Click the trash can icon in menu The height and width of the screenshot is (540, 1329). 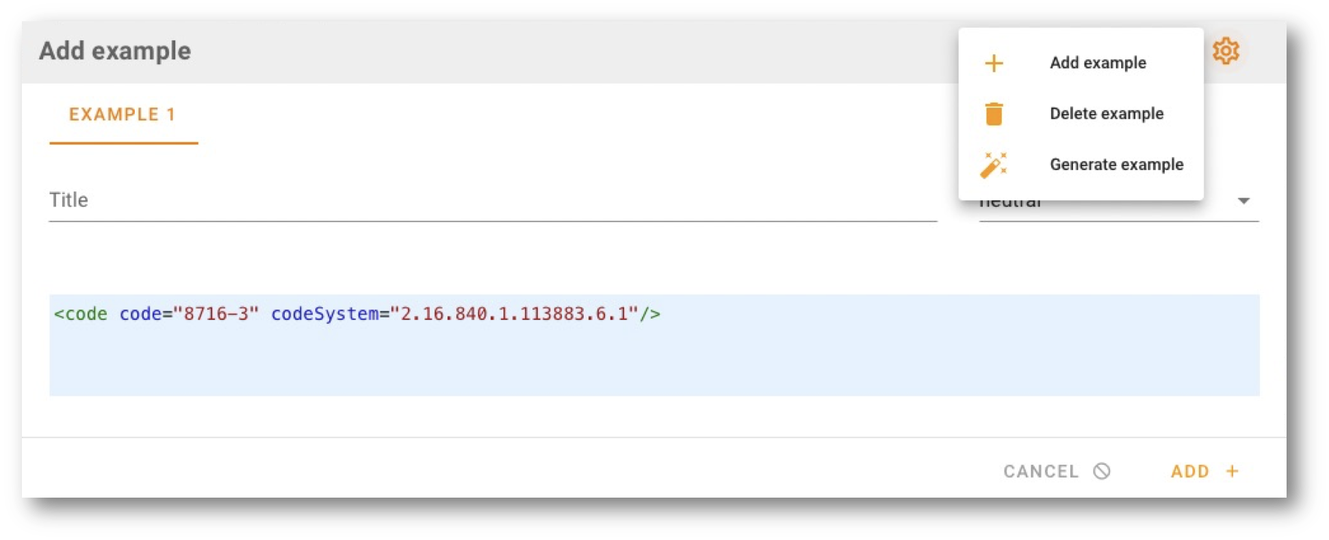[x=994, y=113]
